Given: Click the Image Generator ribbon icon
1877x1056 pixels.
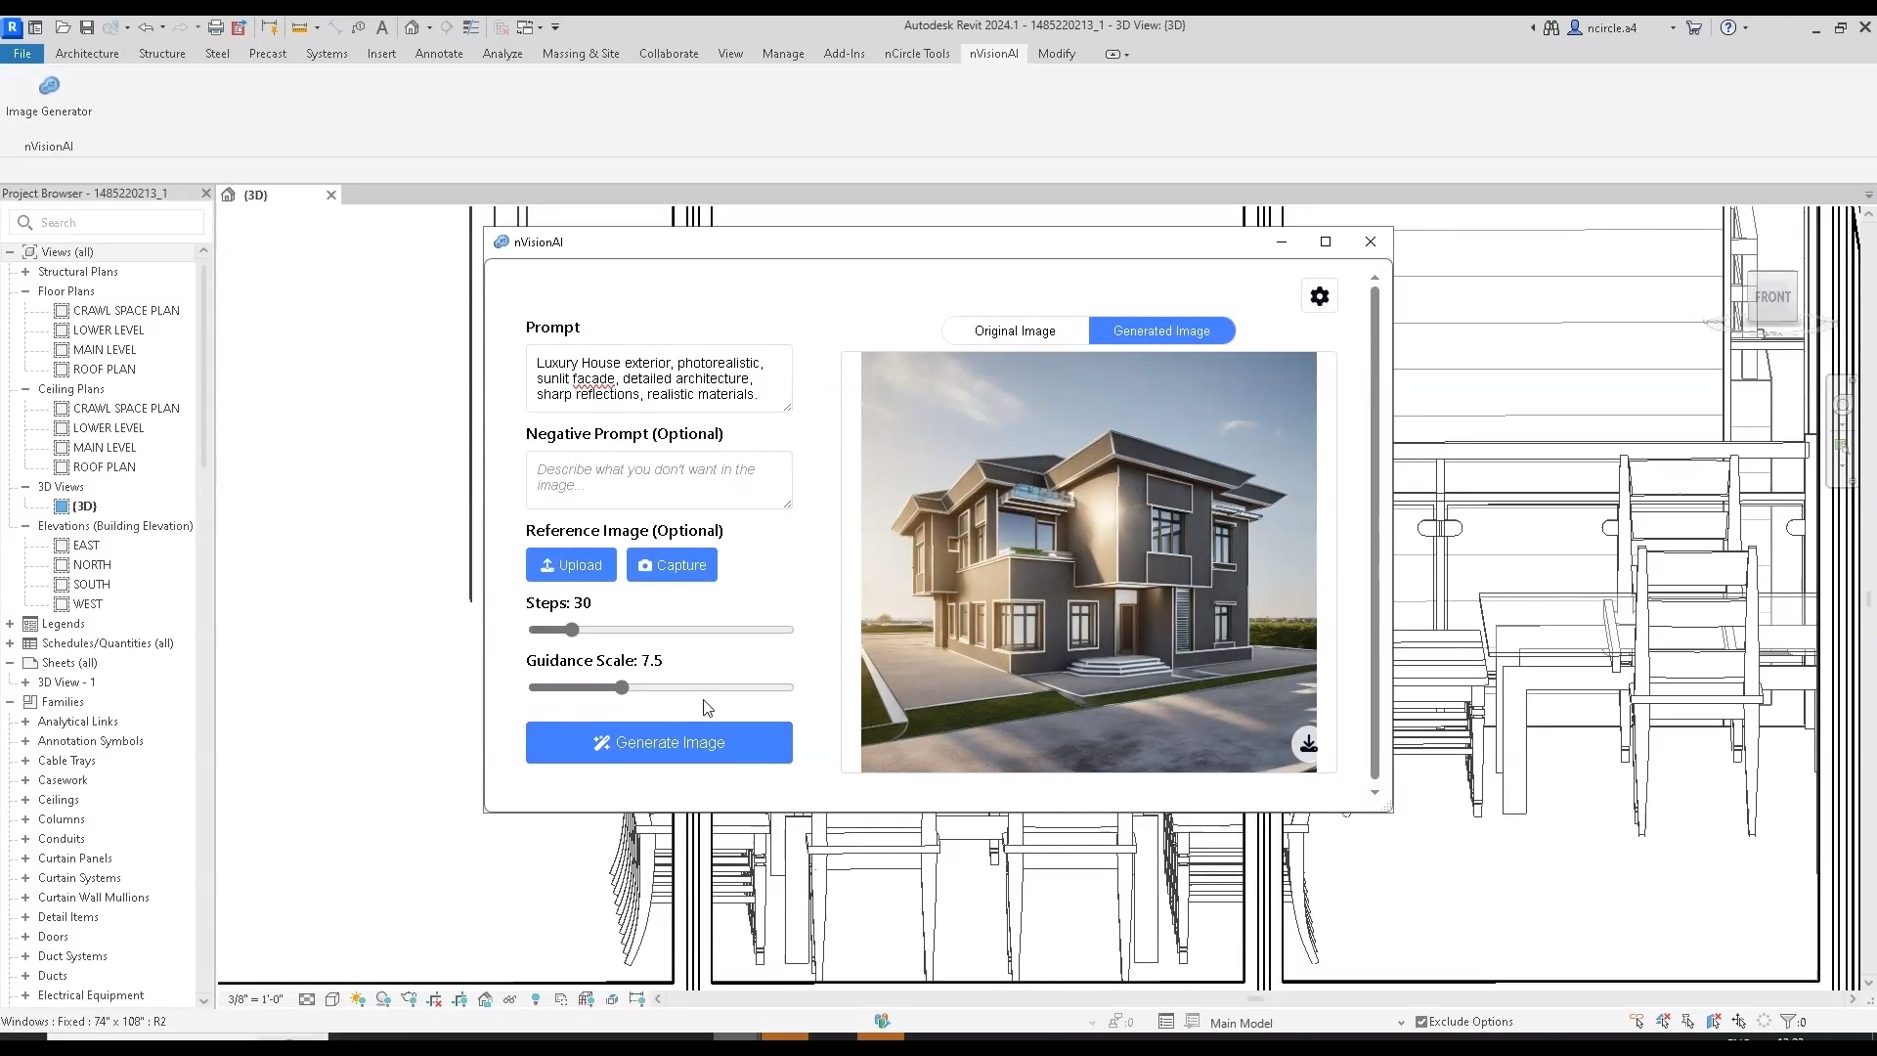Looking at the screenshot, I should coord(49,87).
